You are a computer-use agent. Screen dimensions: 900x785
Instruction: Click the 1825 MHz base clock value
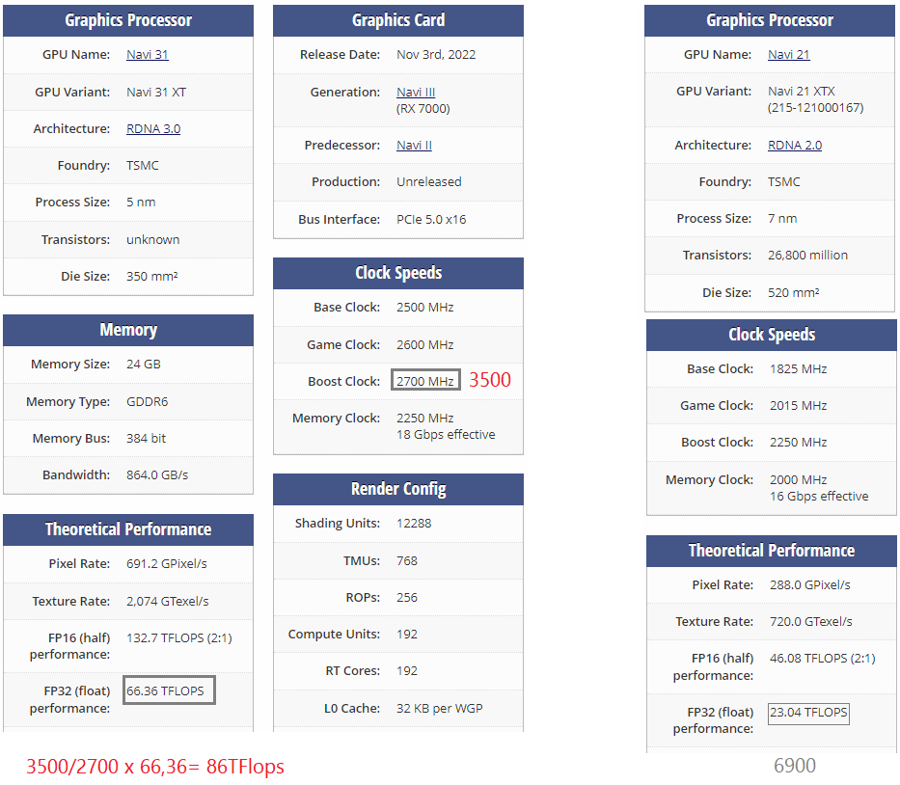point(799,369)
